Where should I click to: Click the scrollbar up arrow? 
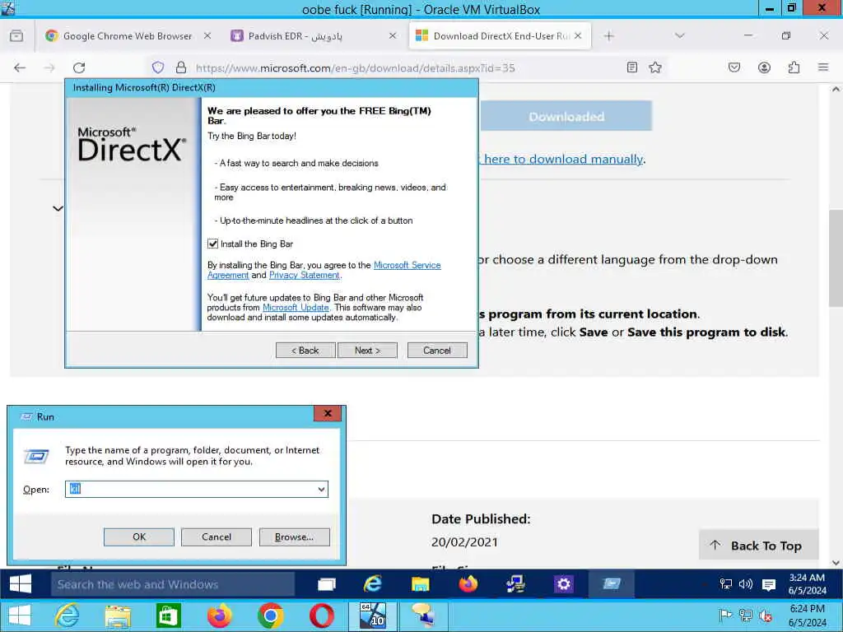[836, 89]
